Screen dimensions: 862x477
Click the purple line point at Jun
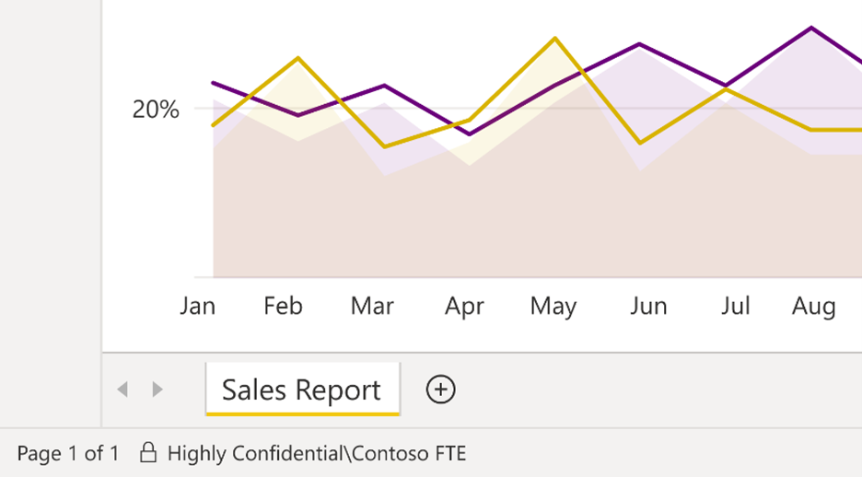[x=639, y=44]
